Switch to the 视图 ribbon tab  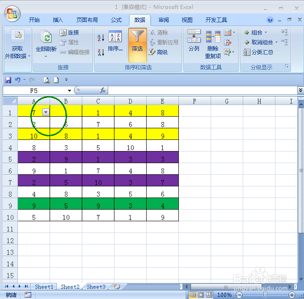pos(187,20)
